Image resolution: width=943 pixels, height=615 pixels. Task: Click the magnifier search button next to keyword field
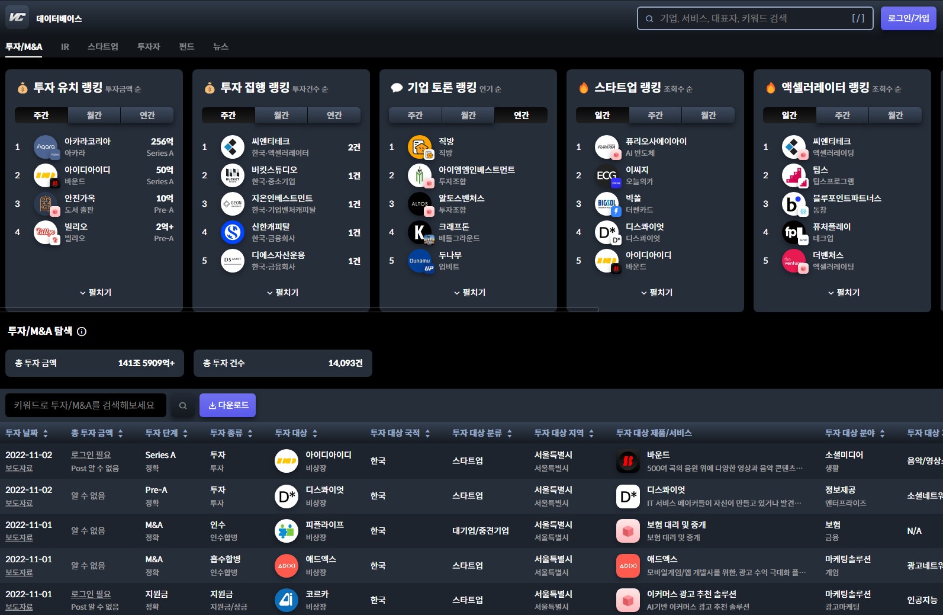click(x=183, y=406)
